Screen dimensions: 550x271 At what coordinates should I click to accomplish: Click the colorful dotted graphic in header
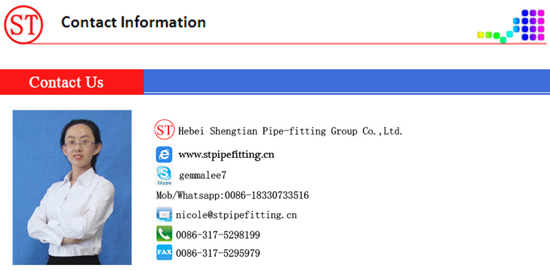511,26
